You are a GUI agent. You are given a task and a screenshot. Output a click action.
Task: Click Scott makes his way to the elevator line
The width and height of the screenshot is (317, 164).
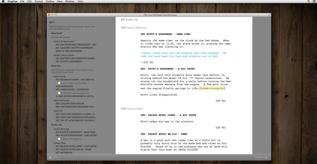tap(167, 122)
